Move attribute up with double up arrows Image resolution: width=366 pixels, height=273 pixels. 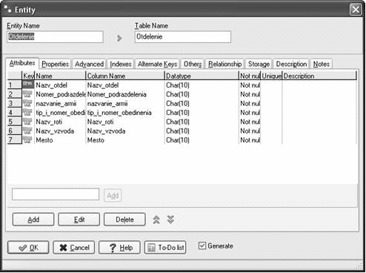[156, 220]
